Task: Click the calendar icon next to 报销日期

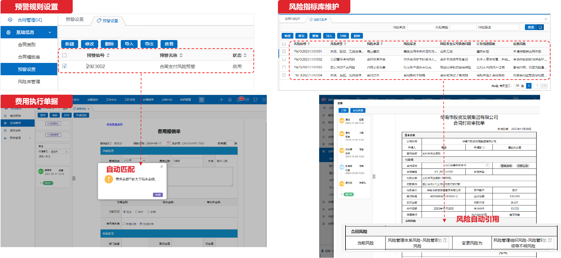Action: point(168,143)
